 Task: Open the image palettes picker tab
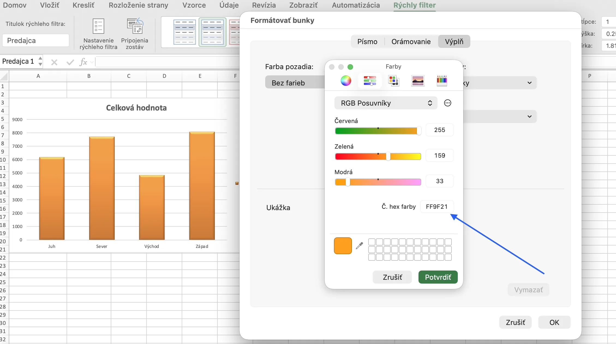pos(418,81)
